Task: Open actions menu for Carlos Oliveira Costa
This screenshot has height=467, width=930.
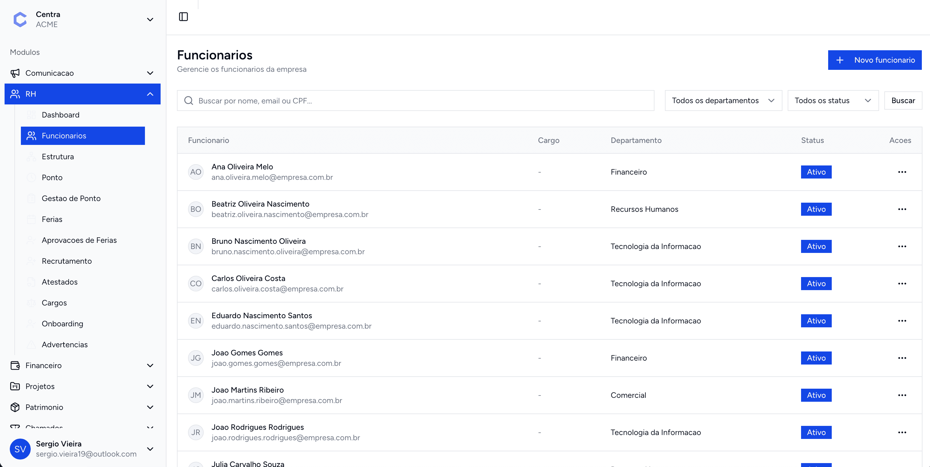Action: pyautogui.click(x=902, y=283)
